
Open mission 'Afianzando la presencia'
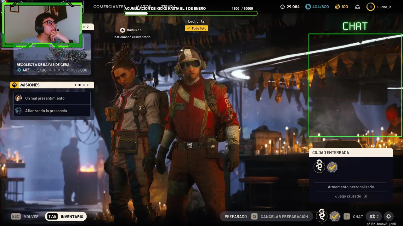[x=52, y=110]
